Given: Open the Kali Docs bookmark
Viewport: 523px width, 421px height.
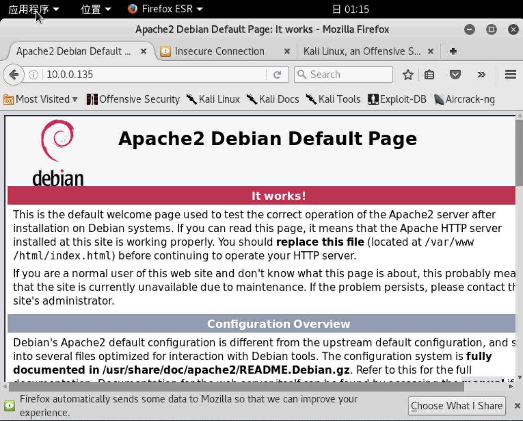Looking at the screenshot, I should pyautogui.click(x=273, y=99).
